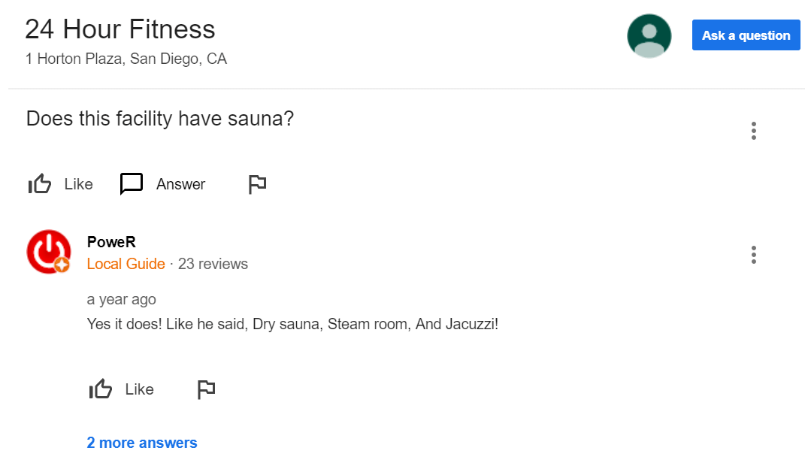Open PoweR's profile name link
The width and height of the screenshot is (805, 469).
click(111, 242)
